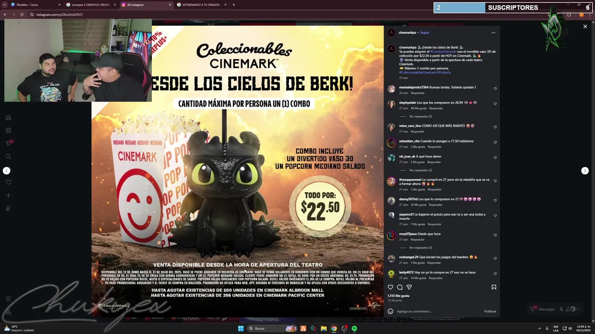Viewport: 595px width, 334px height.
Task: Open direct messages in the sidebar
Action: click(8, 143)
